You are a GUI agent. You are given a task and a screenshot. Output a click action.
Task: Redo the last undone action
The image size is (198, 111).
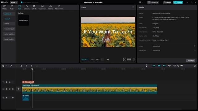[16, 66]
